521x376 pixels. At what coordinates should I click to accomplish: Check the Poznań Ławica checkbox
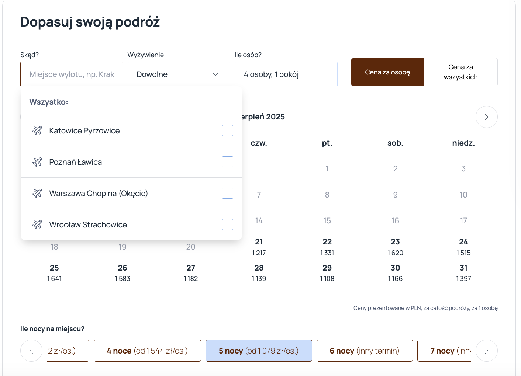tap(228, 162)
